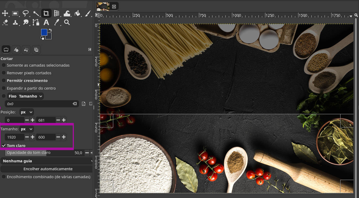This screenshot has height=198, width=359.
Task: Select the Move tool
Action: pyautogui.click(x=5, y=13)
